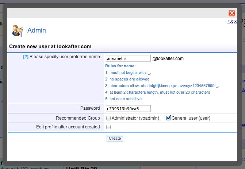
Task: Click the 'Rules for name:' heading
Action: click(x=120, y=66)
